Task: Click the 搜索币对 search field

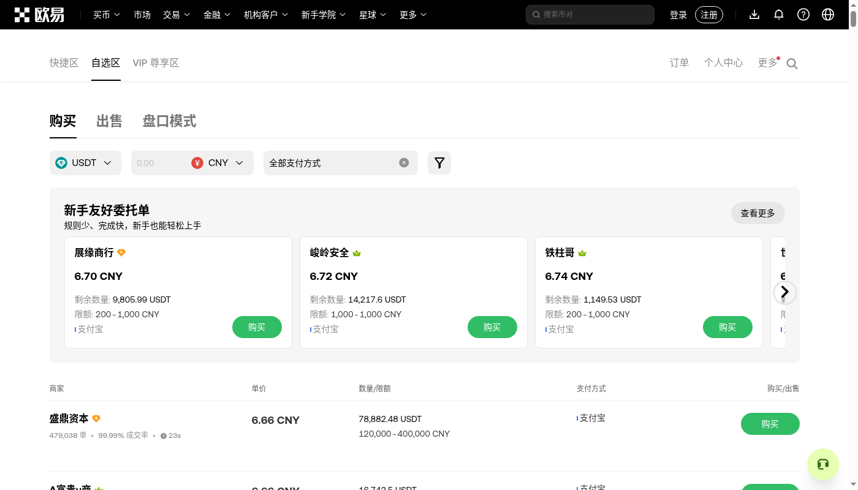Action: point(590,15)
